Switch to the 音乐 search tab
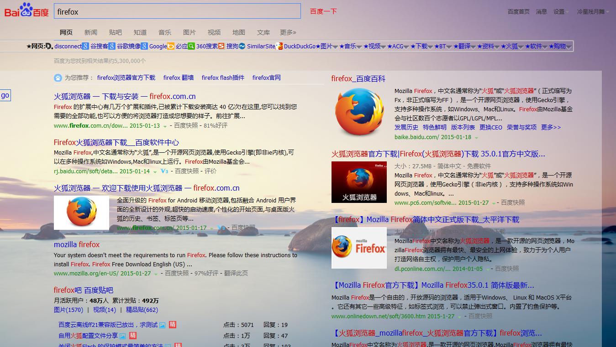Viewport: 616px width, 347px height. coord(165,32)
